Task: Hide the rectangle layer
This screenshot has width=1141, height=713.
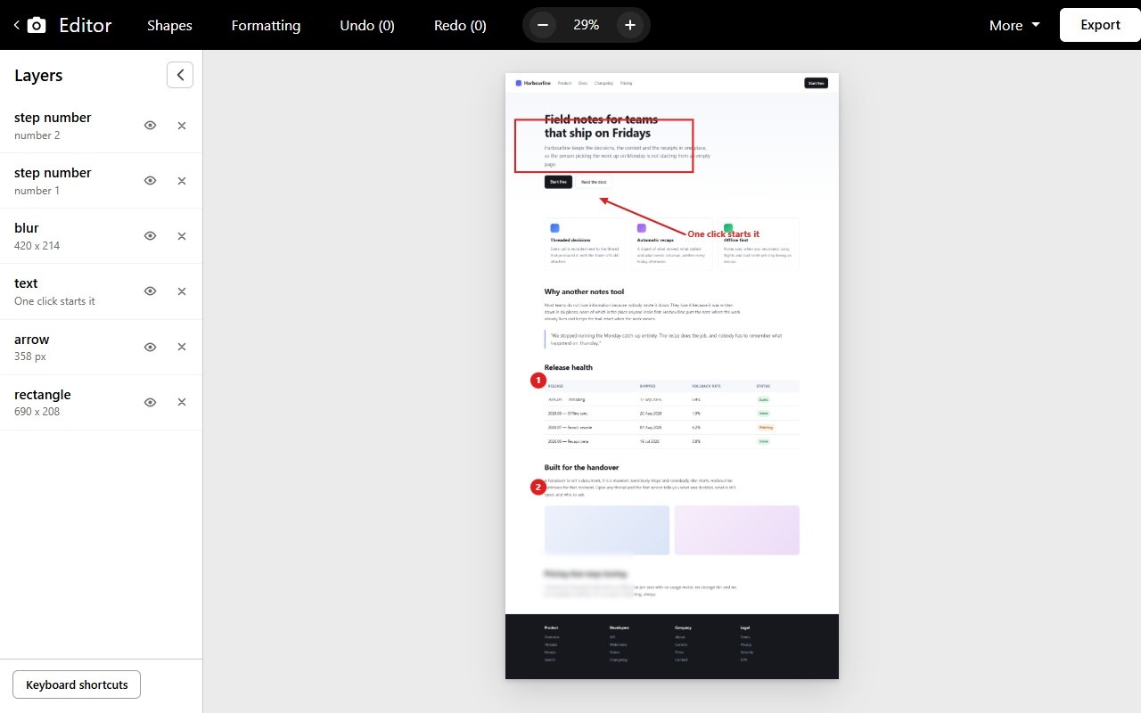Action: pyautogui.click(x=150, y=402)
